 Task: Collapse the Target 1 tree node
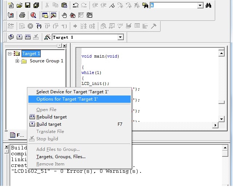tap(10, 54)
